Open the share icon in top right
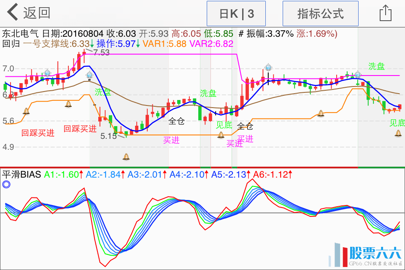The image size is (405, 270). click(x=386, y=13)
